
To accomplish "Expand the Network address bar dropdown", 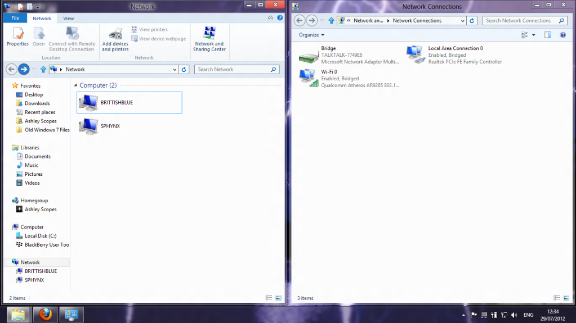I will 175,70.
